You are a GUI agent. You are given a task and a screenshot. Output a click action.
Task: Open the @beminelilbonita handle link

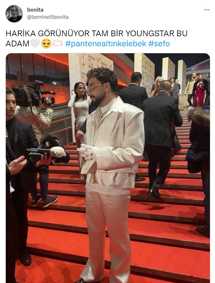click(x=48, y=17)
